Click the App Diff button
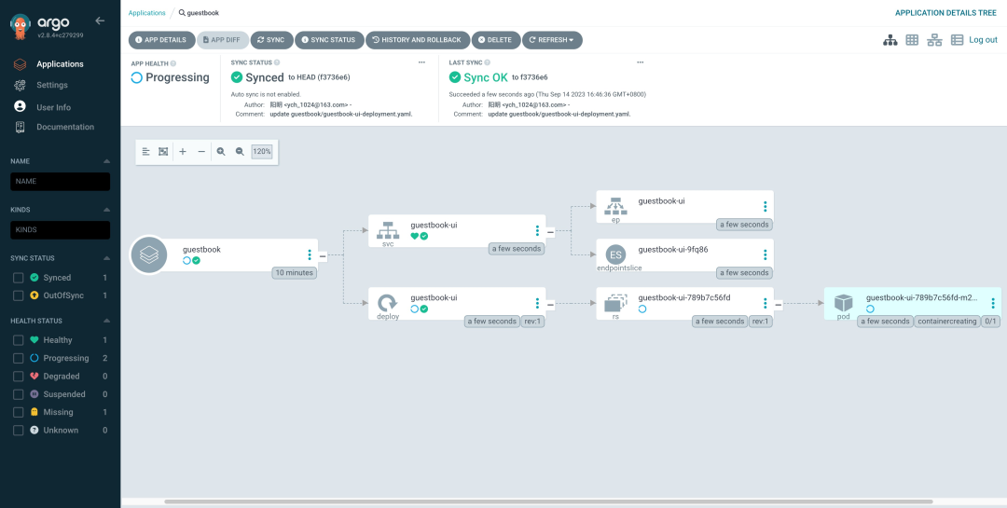Viewport: 1007px width, 508px height. (x=222, y=40)
